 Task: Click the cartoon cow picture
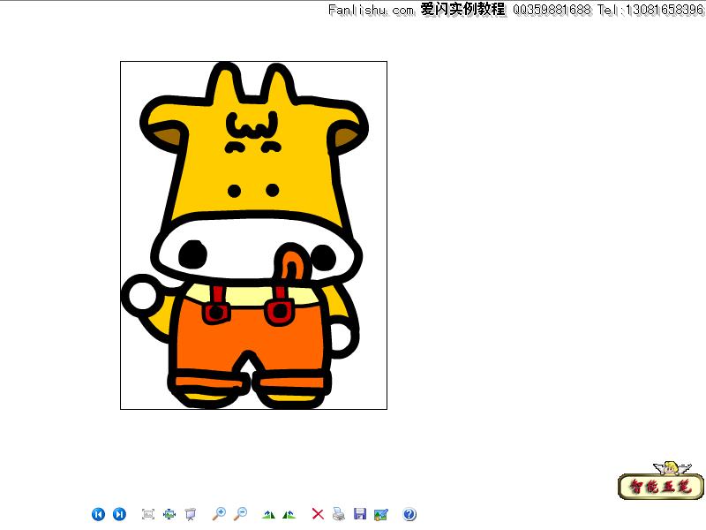click(253, 235)
